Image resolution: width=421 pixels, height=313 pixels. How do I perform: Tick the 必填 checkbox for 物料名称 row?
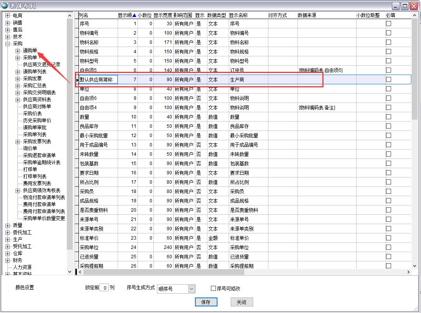388,42
